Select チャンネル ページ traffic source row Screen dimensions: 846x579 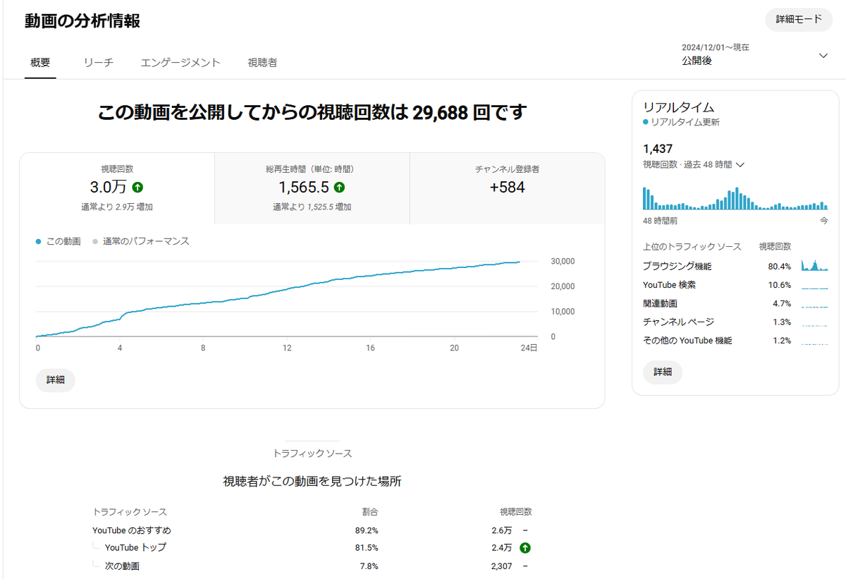[735, 322]
